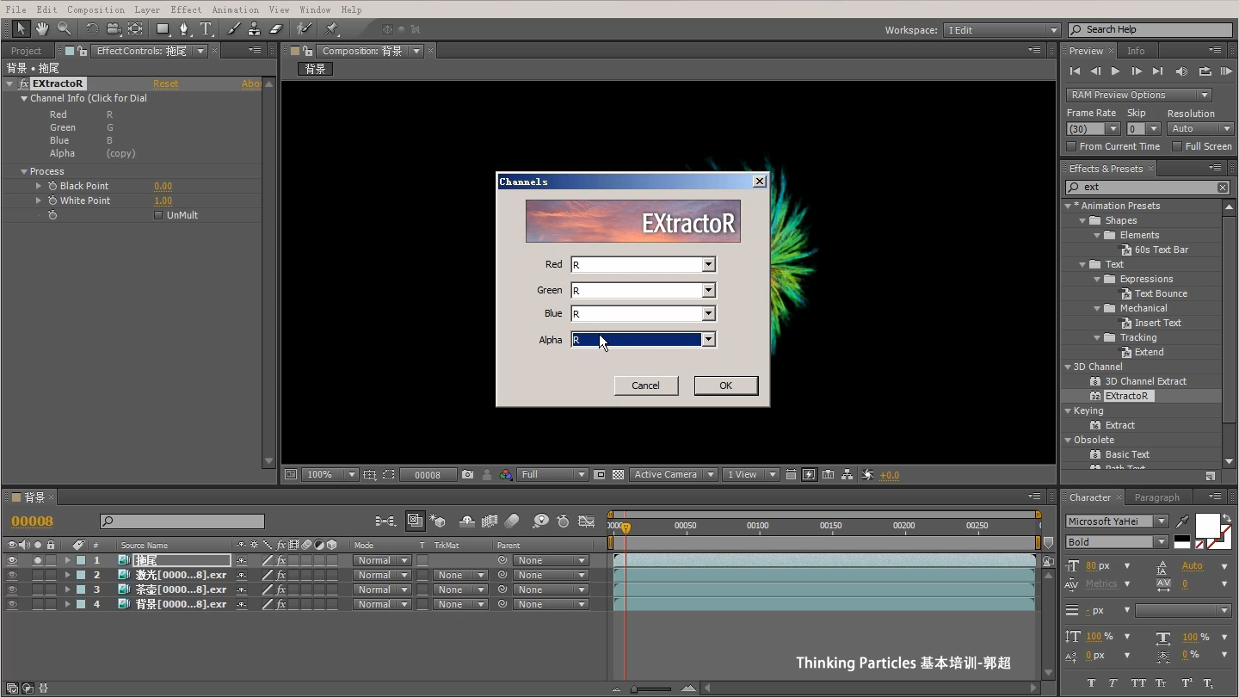Select the Zoom magnifier tool
The image size is (1239, 697).
click(64, 29)
